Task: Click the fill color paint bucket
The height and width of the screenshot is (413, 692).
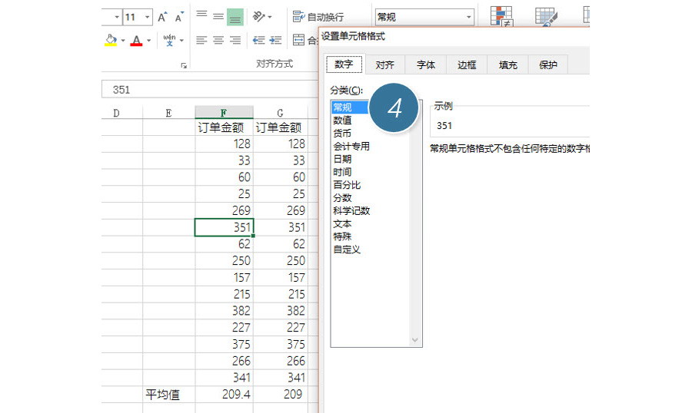Action: tap(111, 40)
